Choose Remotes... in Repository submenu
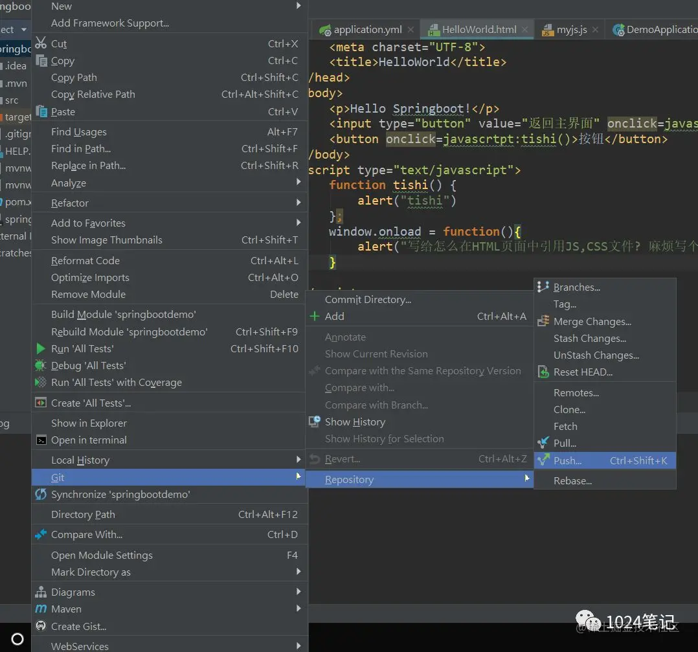 point(605,392)
